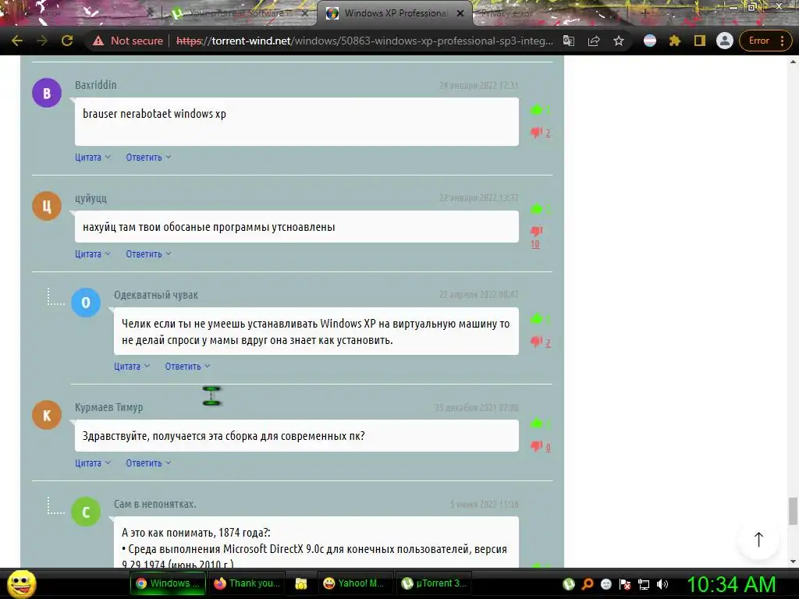Open the smiley Start button
Viewport: 799px width, 599px height.
[22, 583]
